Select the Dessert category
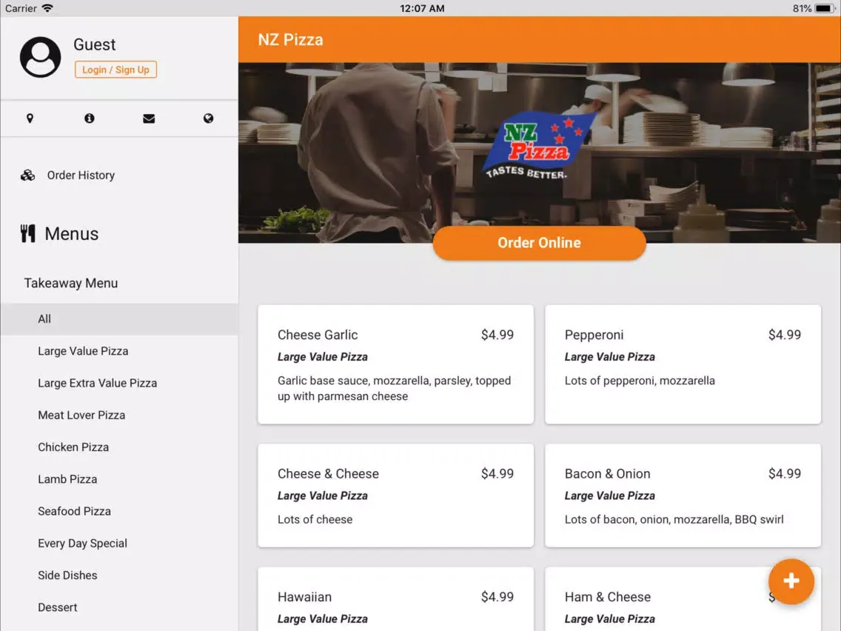 [119, 607]
